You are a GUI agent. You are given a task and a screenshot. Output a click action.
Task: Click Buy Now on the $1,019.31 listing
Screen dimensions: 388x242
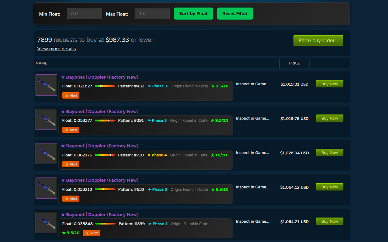[329, 84]
